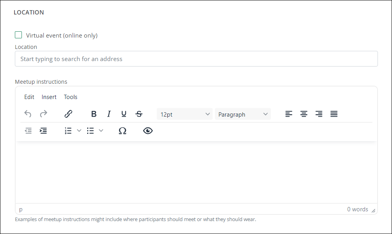Expand numbered list style options arrow
The width and height of the screenshot is (392, 234).
(79, 131)
